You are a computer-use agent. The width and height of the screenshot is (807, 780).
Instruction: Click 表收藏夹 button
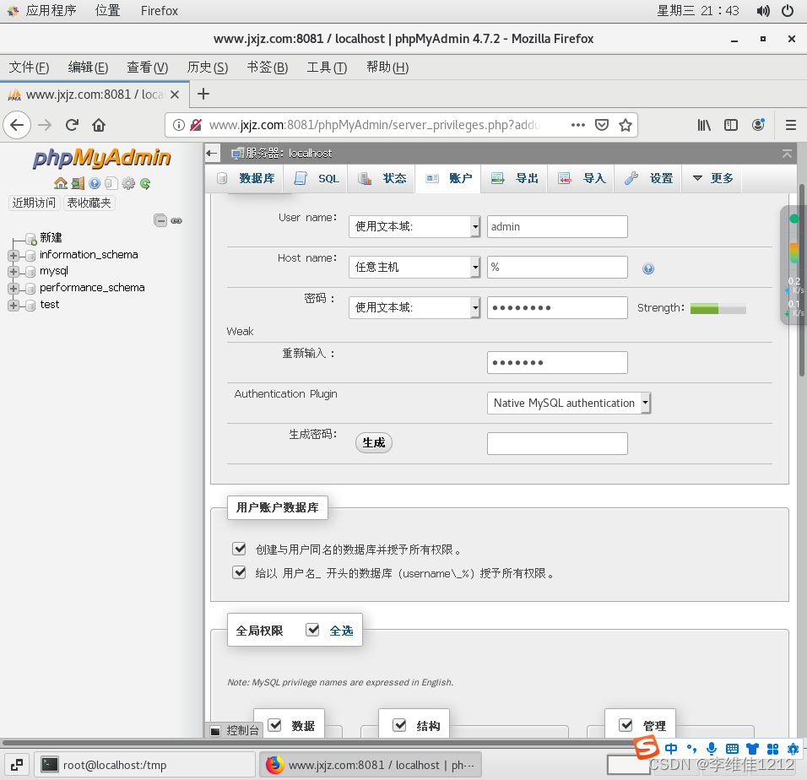[89, 203]
